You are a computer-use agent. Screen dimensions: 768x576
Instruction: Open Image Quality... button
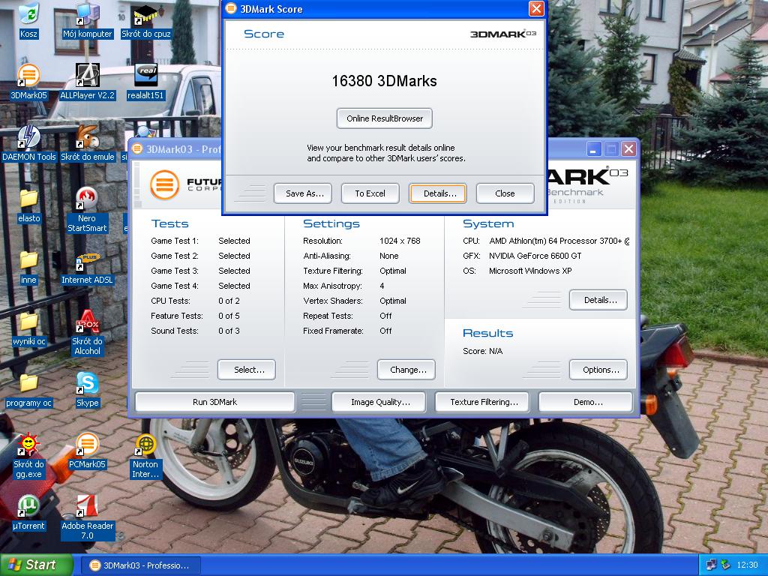(380, 402)
